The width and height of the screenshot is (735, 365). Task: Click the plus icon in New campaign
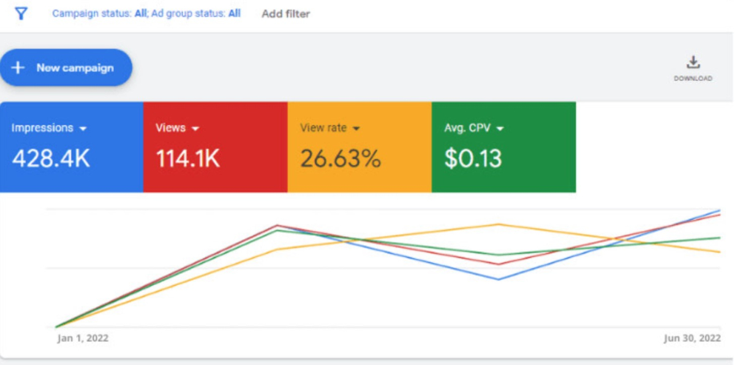pos(18,68)
